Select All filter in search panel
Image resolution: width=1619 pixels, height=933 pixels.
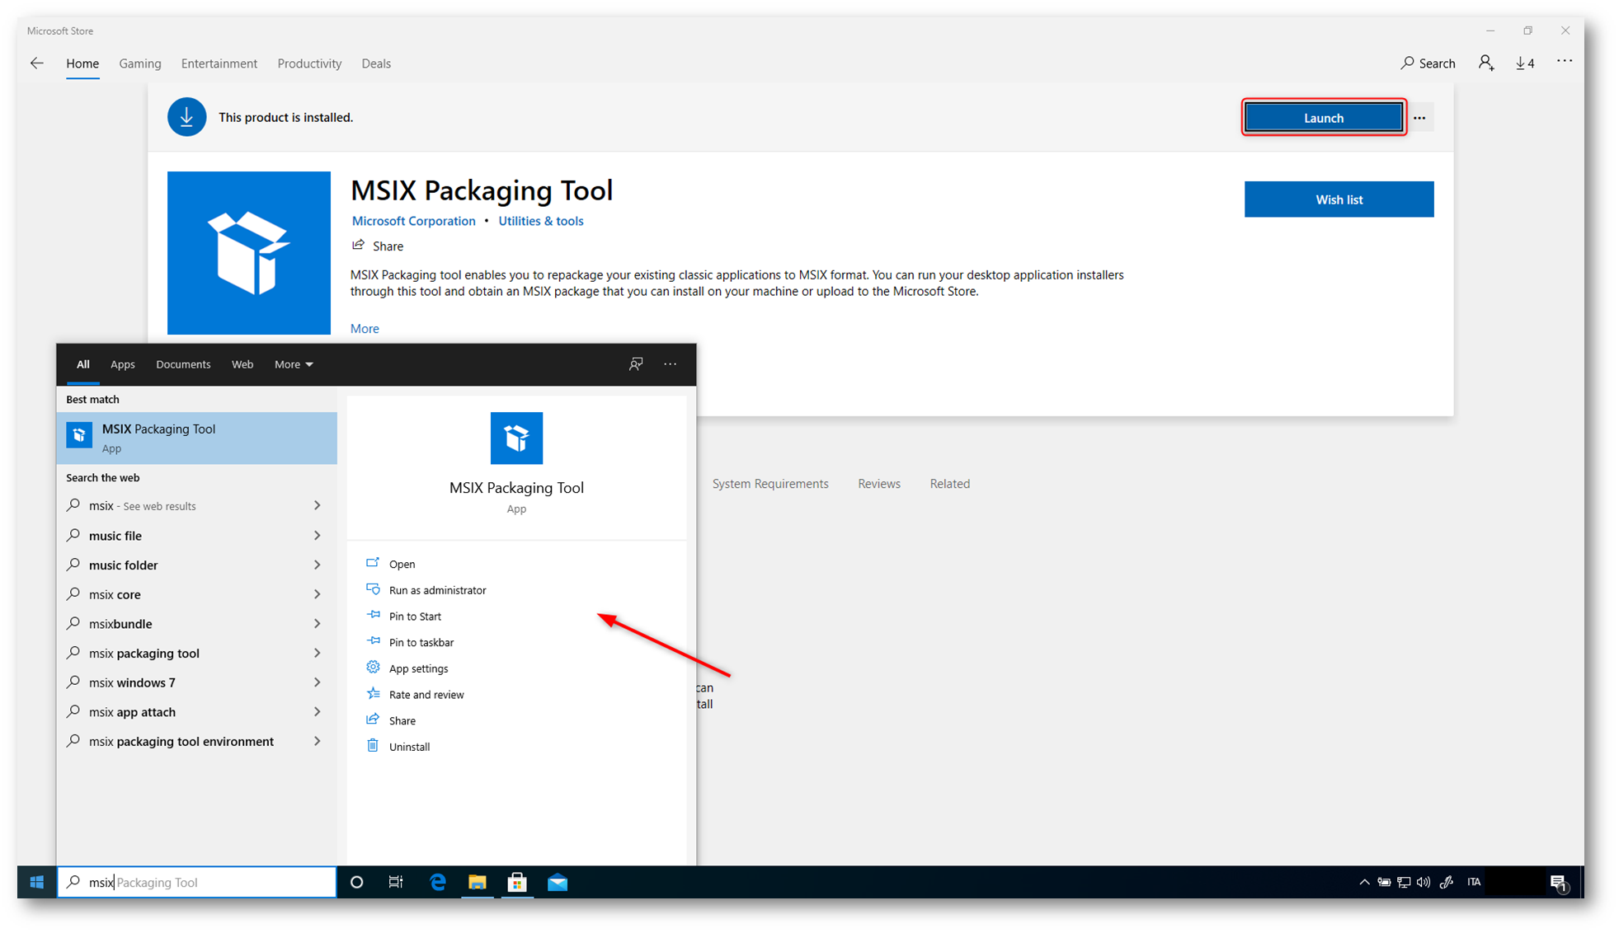83,364
